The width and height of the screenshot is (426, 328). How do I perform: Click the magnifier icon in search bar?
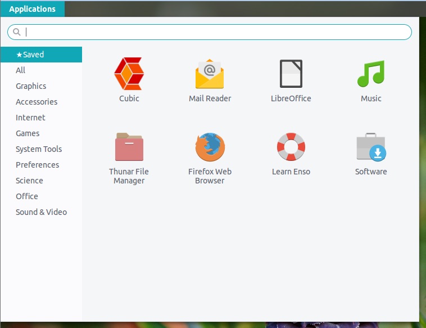coord(16,32)
